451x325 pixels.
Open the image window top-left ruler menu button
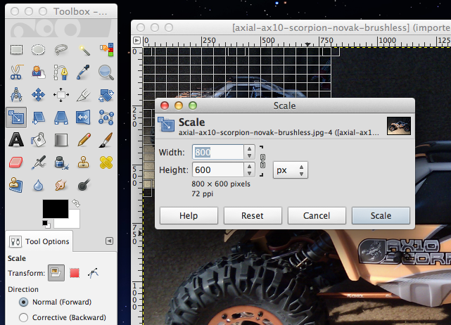(x=137, y=41)
